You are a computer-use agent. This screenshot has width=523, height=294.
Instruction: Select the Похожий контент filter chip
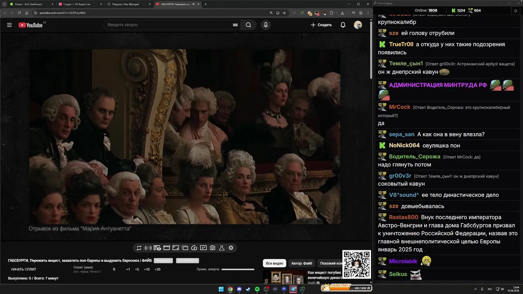(x=330, y=263)
